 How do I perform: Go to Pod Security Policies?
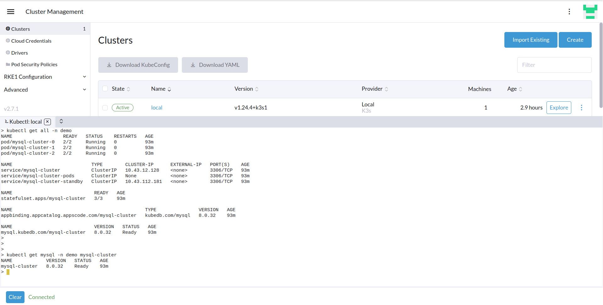pos(34,65)
